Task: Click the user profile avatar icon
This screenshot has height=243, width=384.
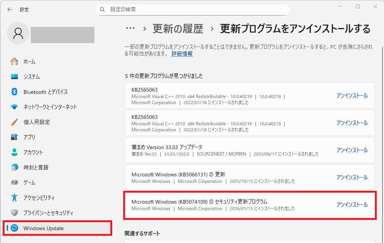Action: (x=18, y=33)
